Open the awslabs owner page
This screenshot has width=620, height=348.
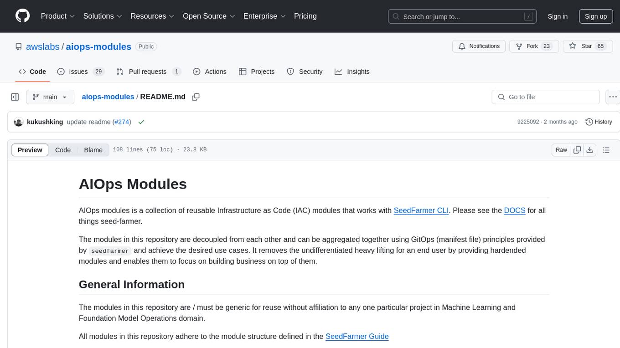(x=43, y=46)
